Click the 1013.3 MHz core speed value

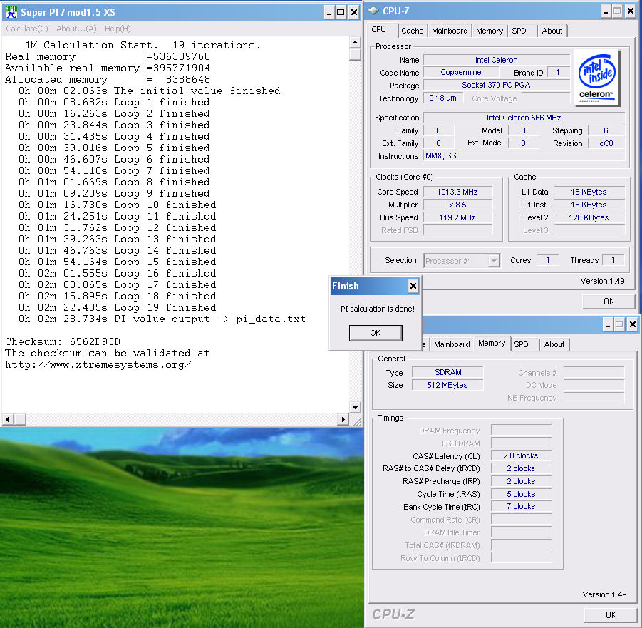tap(457, 192)
